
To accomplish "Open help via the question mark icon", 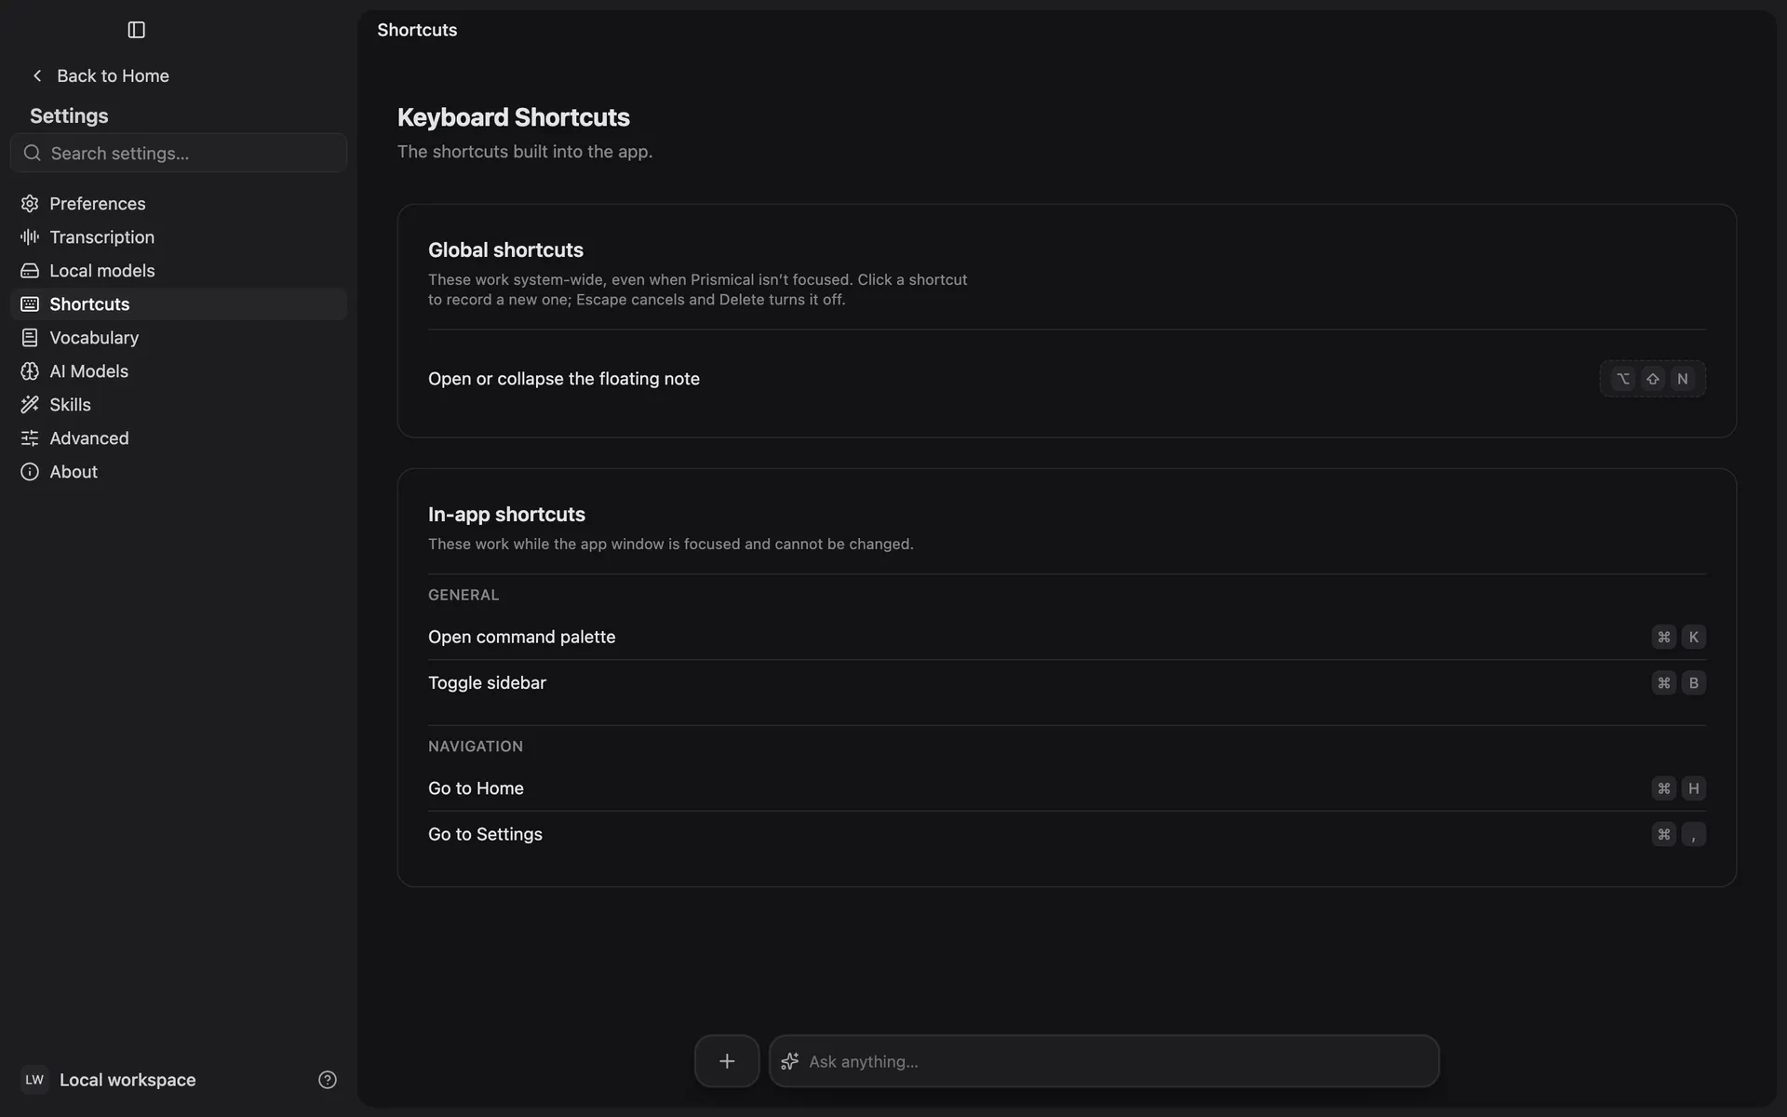I will [x=327, y=1079].
